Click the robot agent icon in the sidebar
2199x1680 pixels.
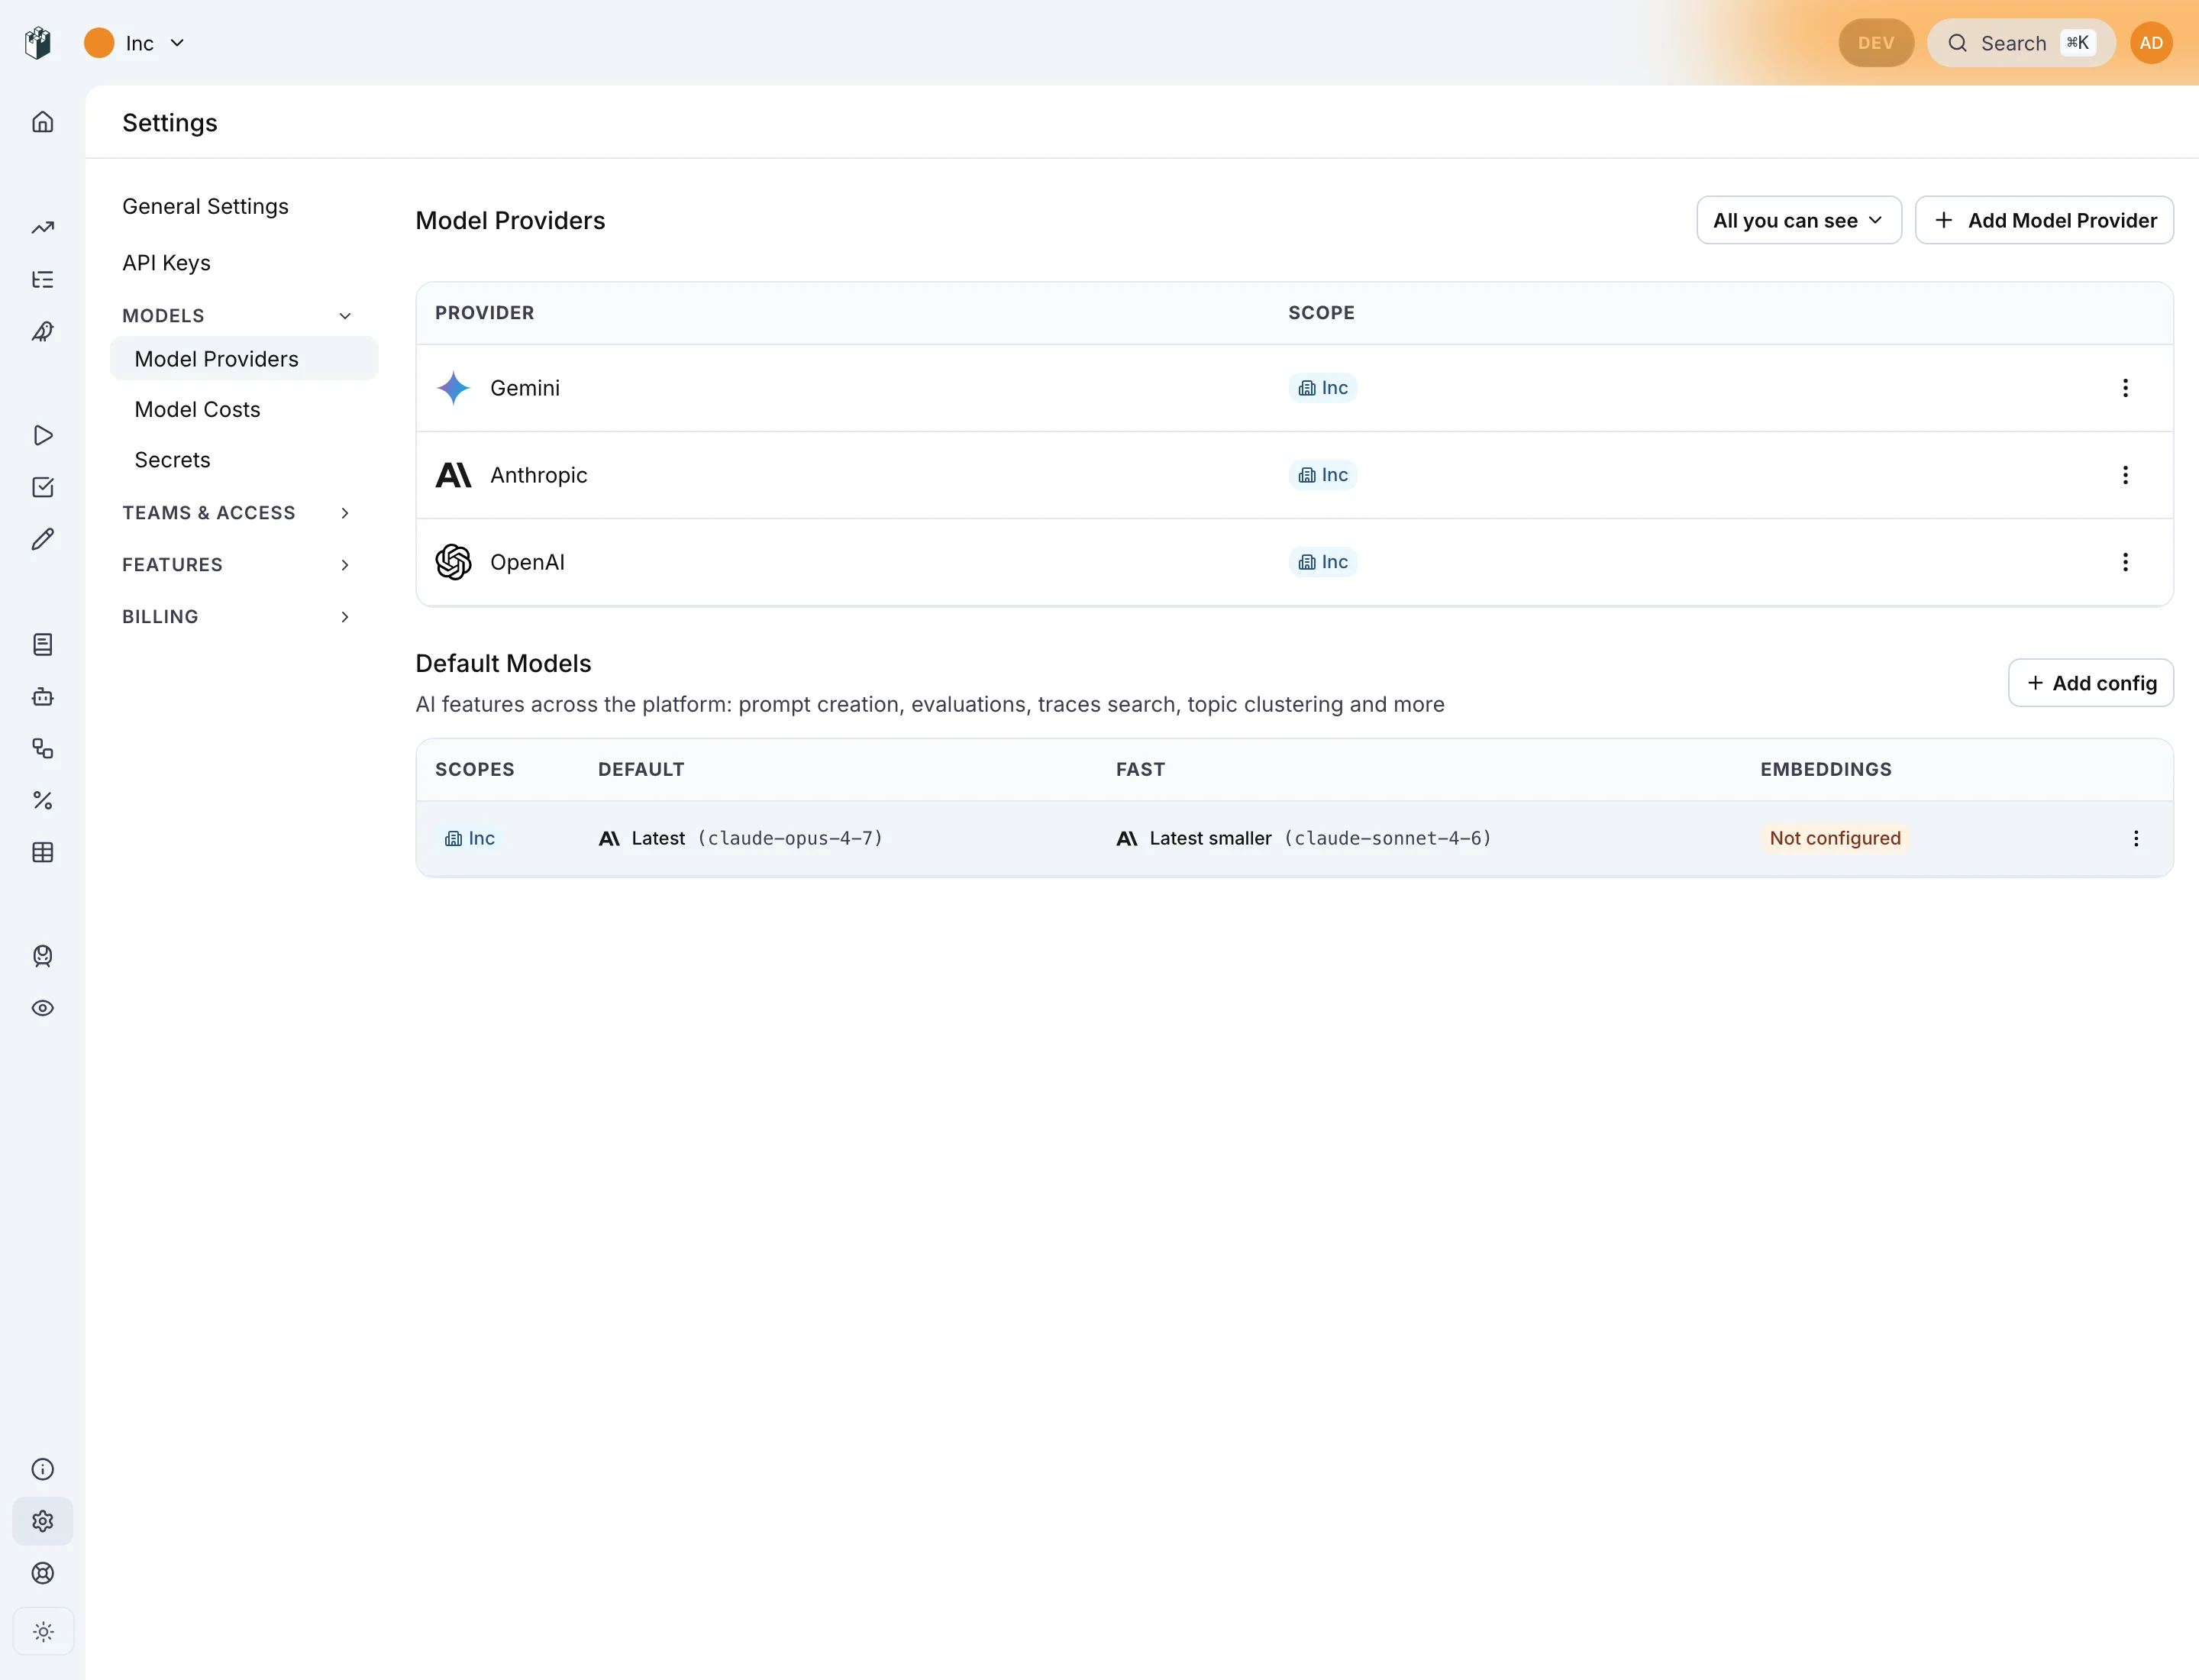(x=43, y=697)
